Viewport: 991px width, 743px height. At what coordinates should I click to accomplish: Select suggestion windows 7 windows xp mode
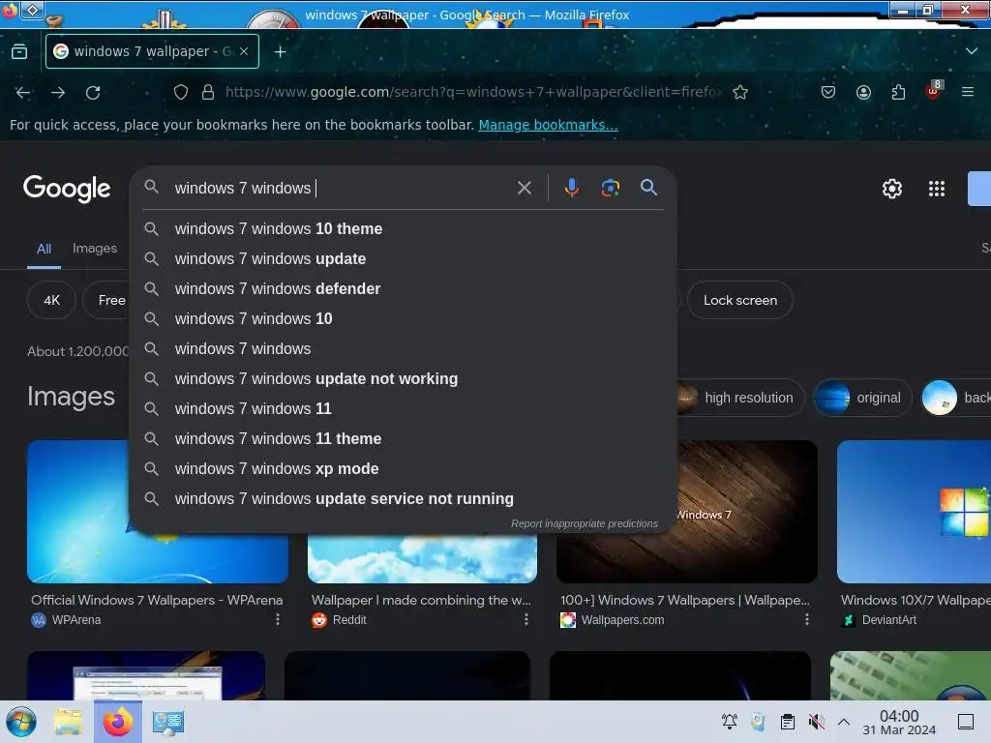point(403,469)
